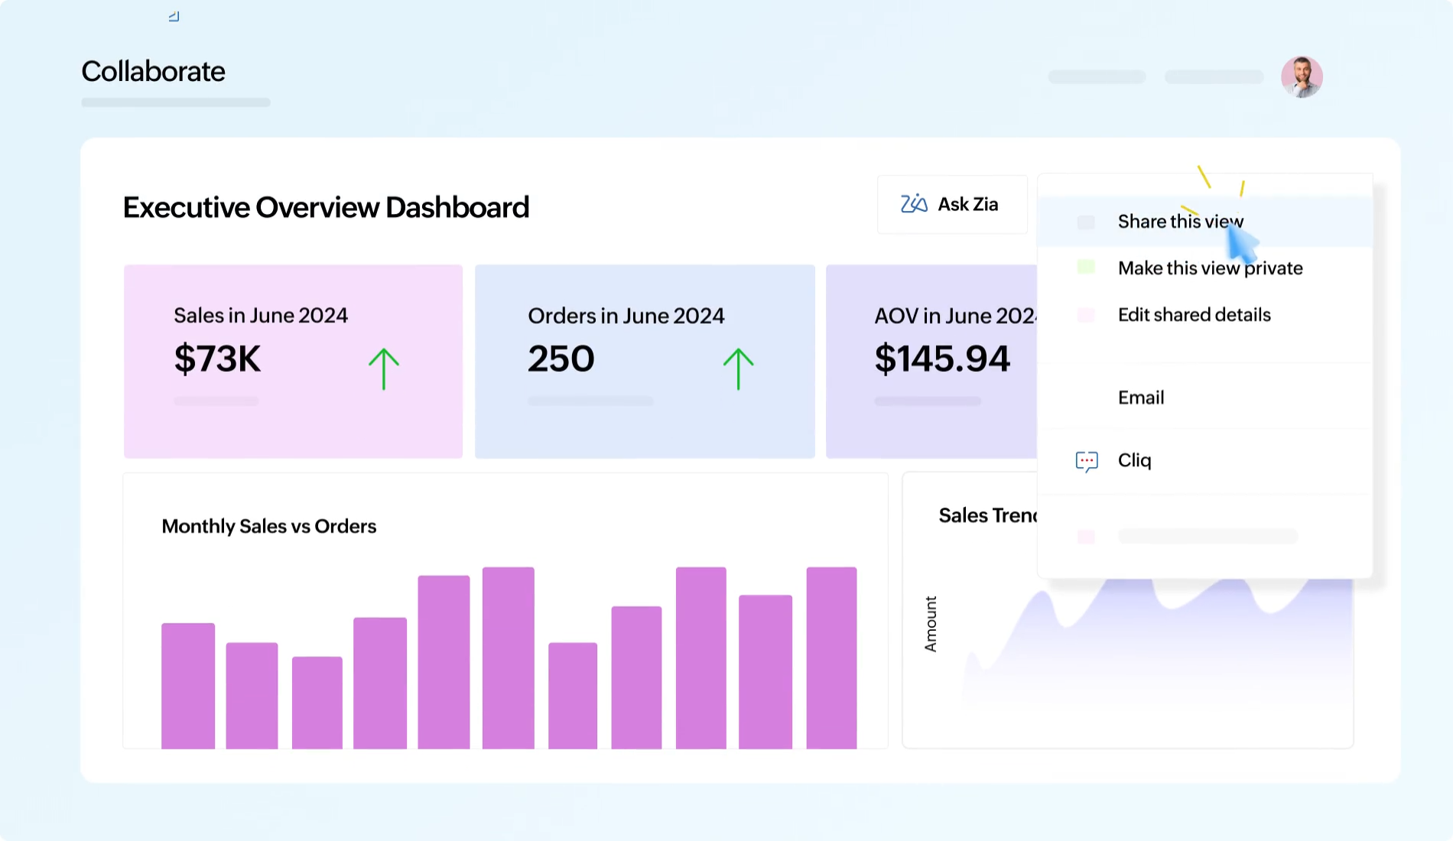1453x841 pixels.
Task: Open the Executive Overview Dashboard title
Action: tap(327, 206)
